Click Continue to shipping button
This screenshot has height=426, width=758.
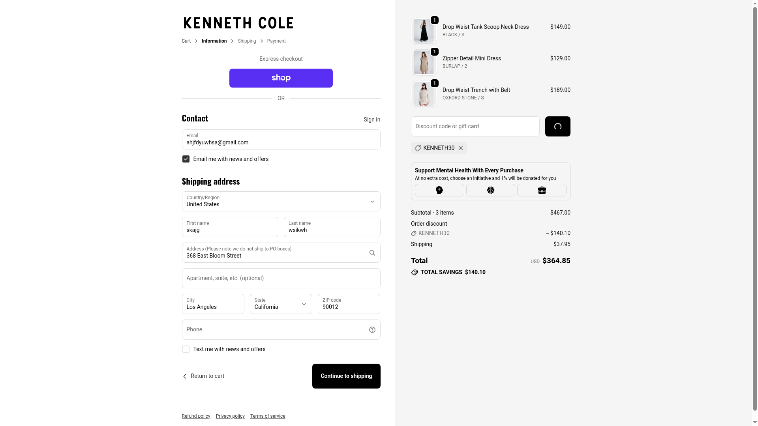tap(346, 376)
